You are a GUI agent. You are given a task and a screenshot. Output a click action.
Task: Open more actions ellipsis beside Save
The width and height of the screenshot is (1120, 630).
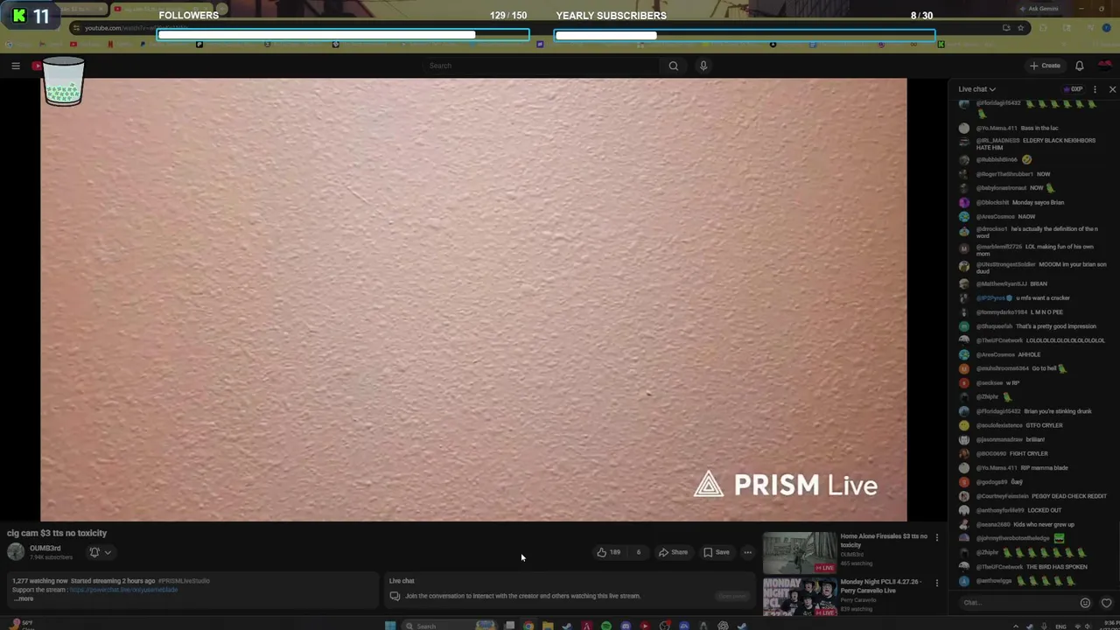pyautogui.click(x=747, y=552)
